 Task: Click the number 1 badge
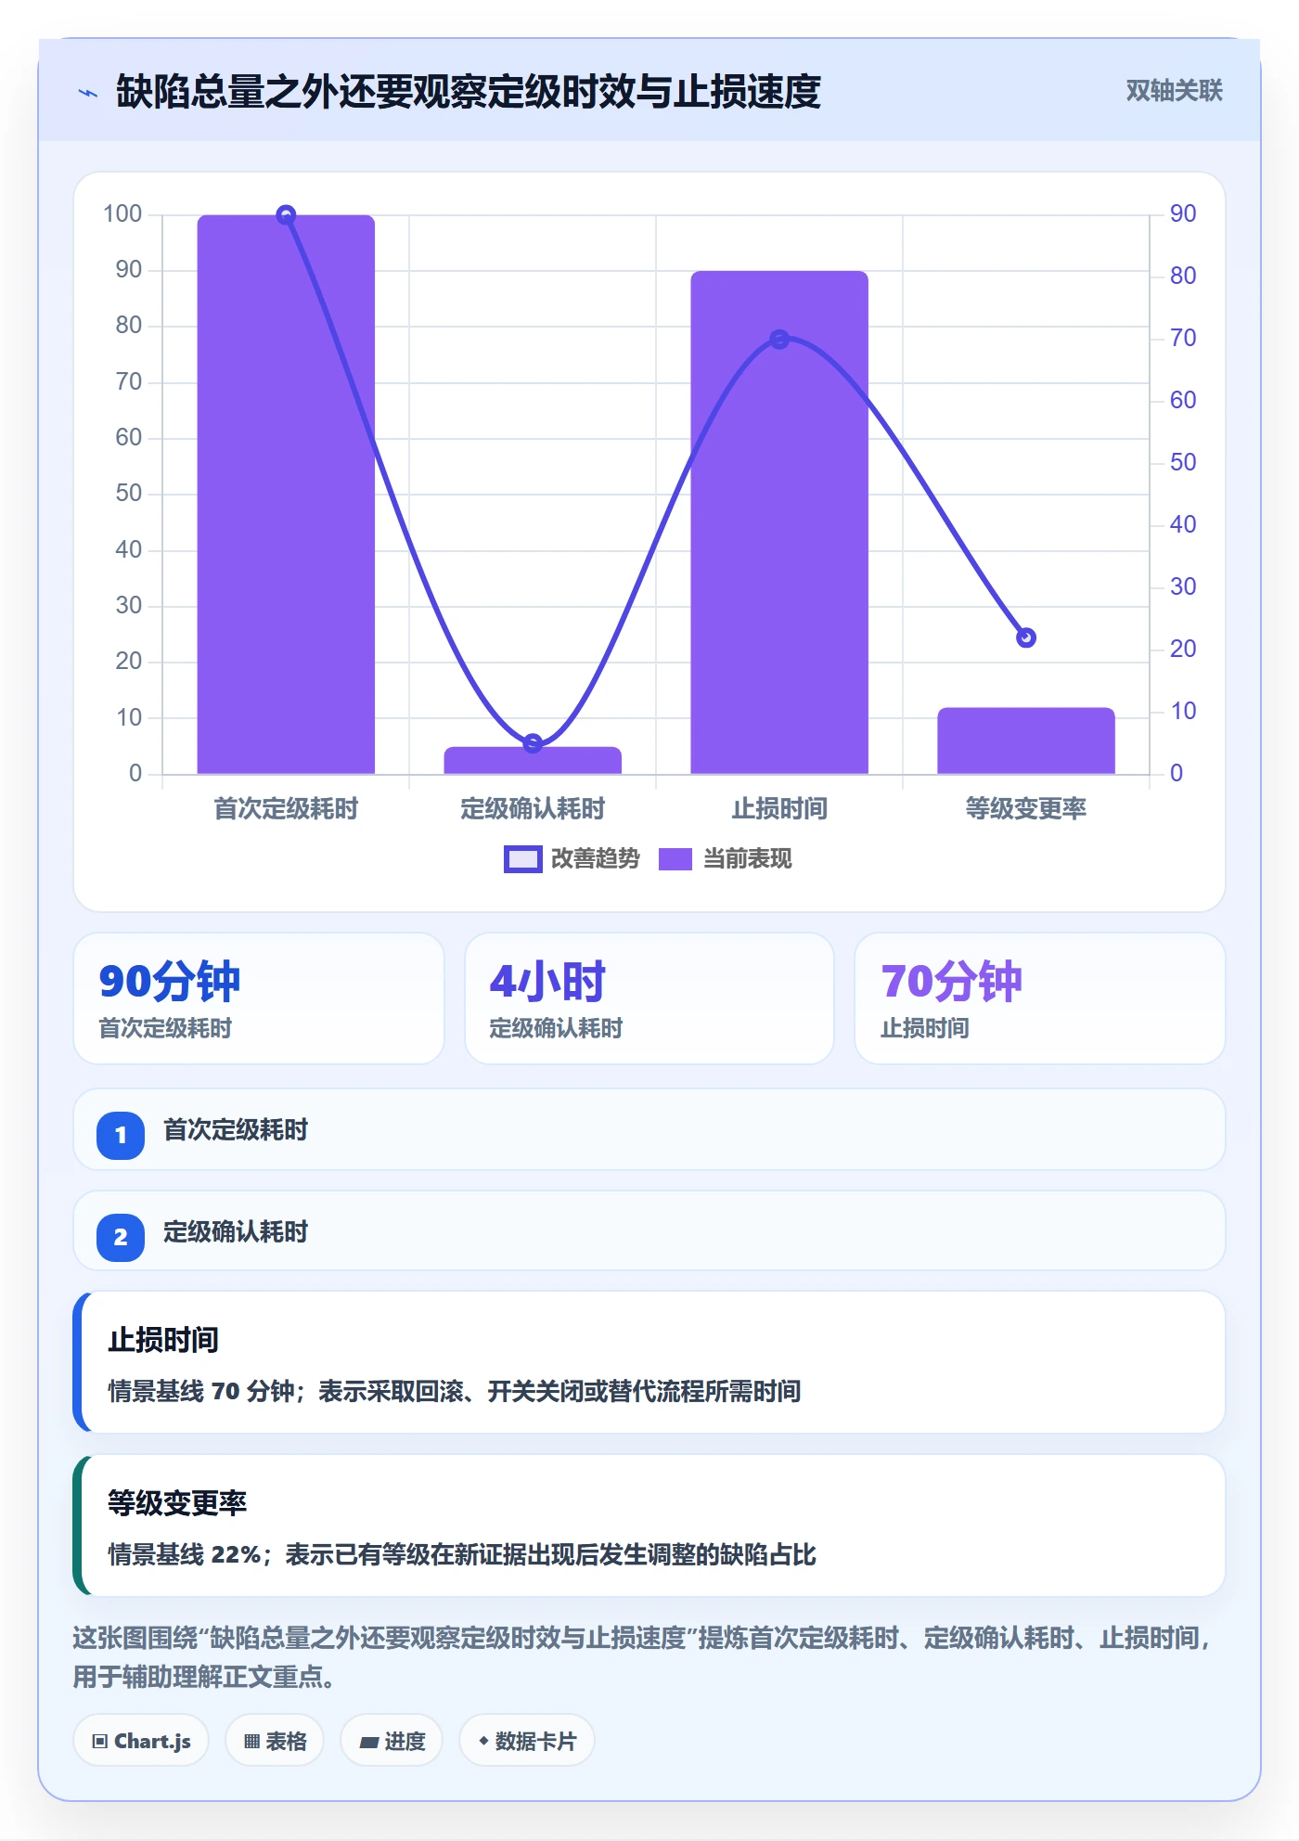121,1135
